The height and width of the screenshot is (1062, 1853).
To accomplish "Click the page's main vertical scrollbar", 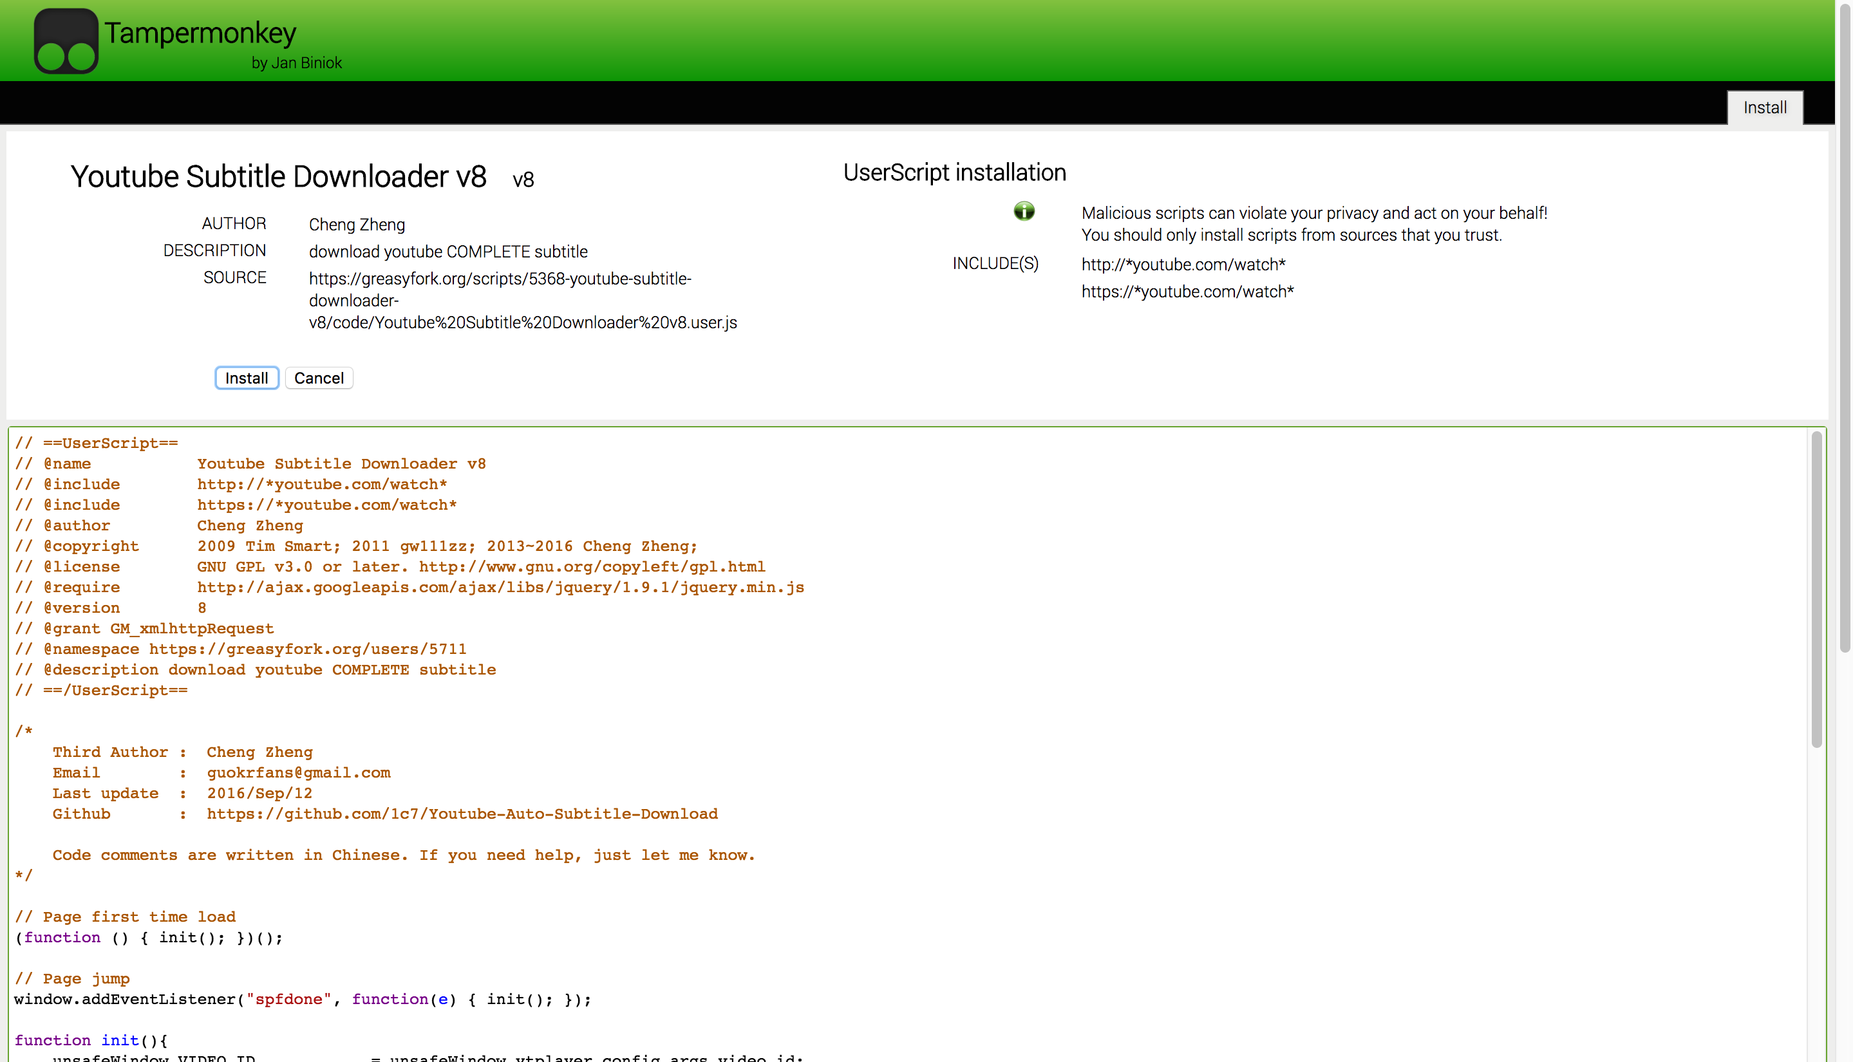I will pos(1844,328).
